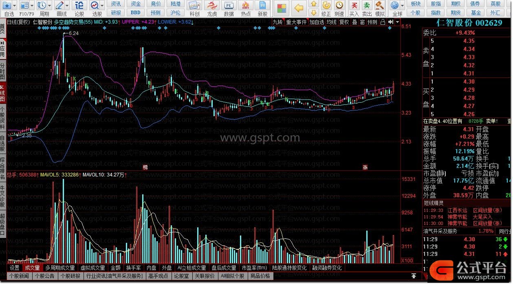Open the 龙虎 dragon-tiger list icon
The width and height of the screenshot is (513, 284).
[x=212, y=6]
